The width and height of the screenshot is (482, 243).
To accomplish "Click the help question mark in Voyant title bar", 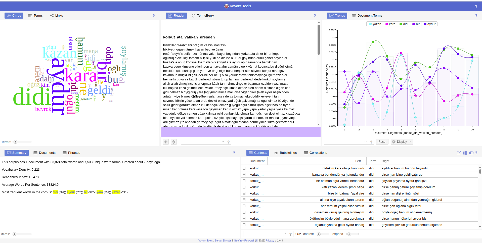I will 476,6.
